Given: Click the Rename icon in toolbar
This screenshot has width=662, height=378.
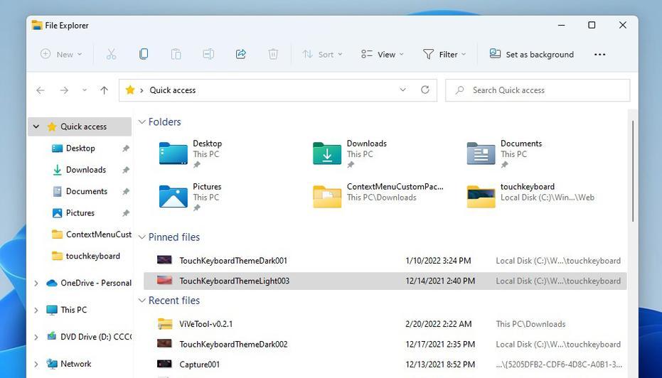Looking at the screenshot, I should point(208,54).
